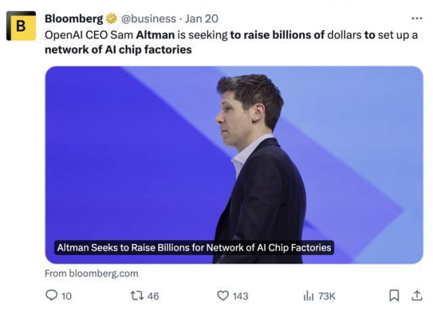
Task: Click the like count of 143
Action: coord(240,296)
